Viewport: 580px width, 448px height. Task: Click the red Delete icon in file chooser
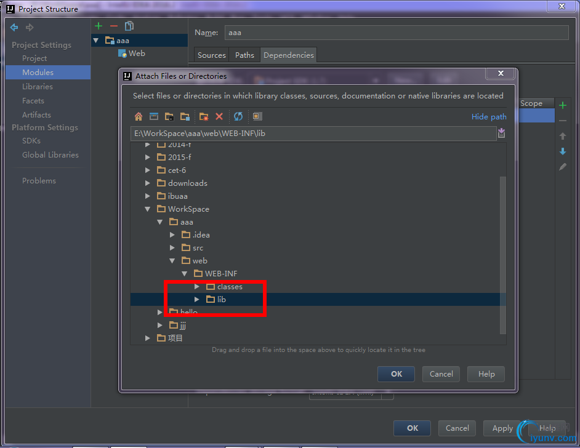(x=219, y=116)
